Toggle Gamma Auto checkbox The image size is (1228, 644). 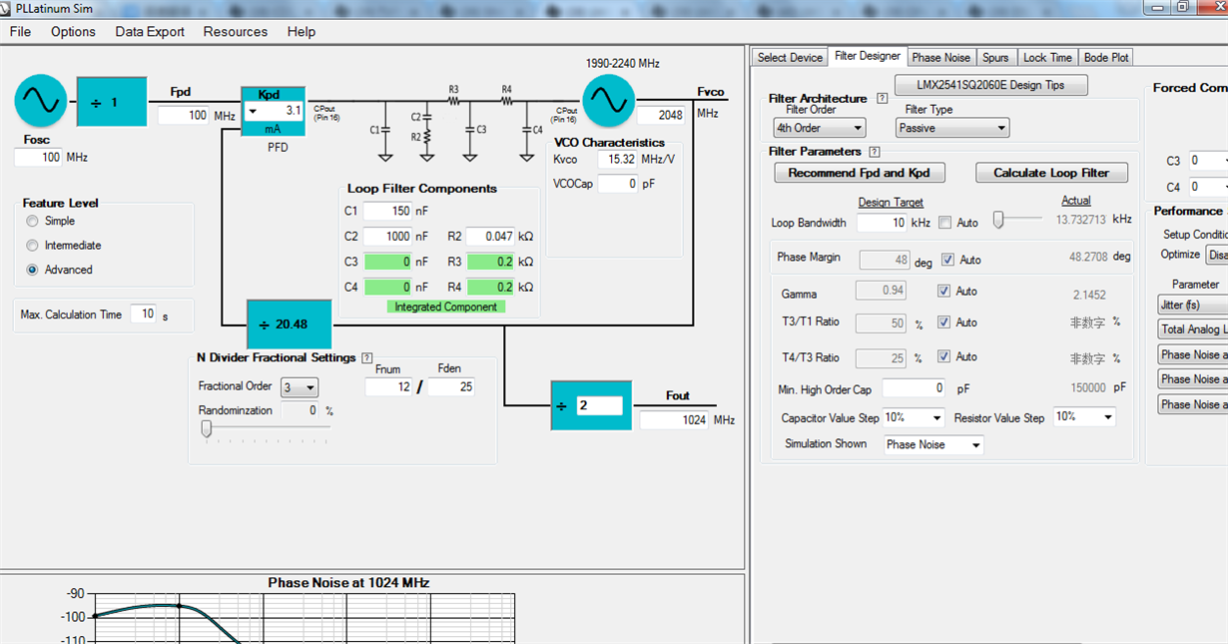(943, 292)
